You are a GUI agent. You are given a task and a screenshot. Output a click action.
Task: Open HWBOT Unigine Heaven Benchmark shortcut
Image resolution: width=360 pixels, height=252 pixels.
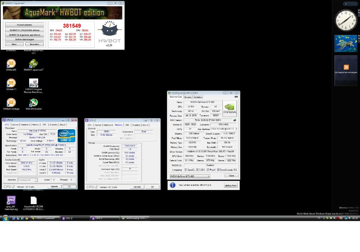point(33,86)
